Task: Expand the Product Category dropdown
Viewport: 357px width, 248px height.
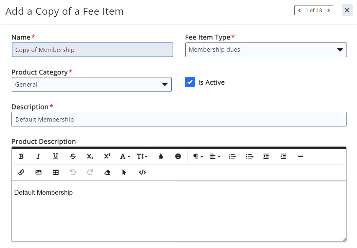Action: [91, 84]
